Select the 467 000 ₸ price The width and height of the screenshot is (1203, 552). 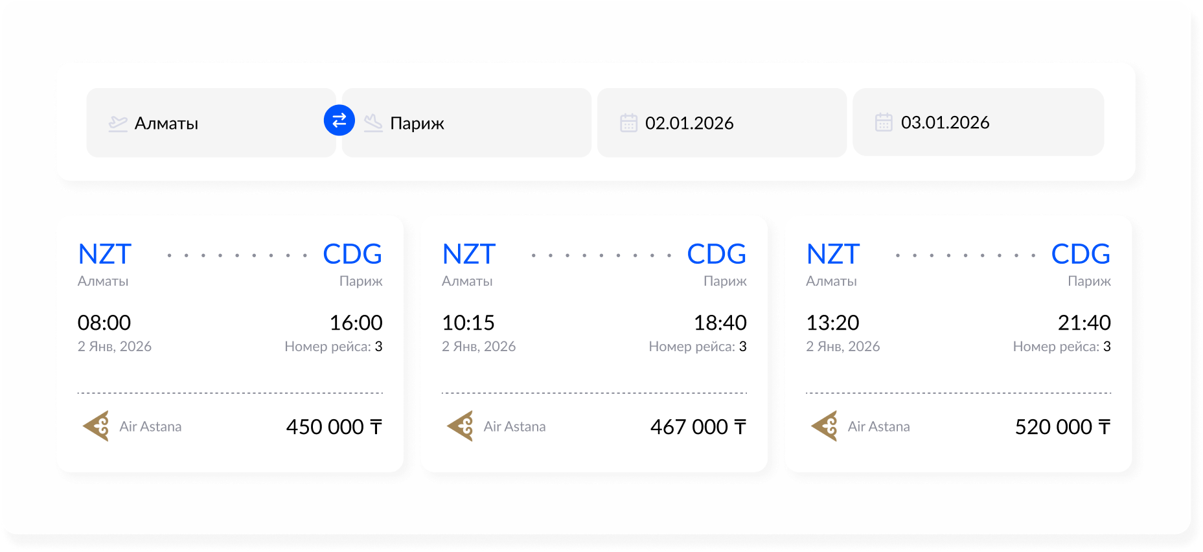698,427
